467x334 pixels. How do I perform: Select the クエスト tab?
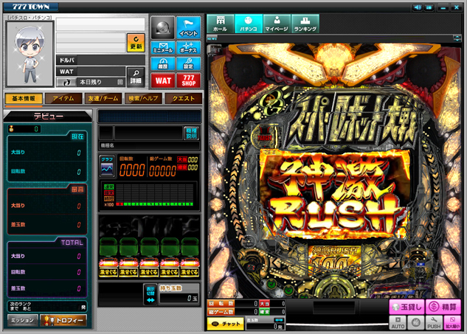(x=183, y=99)
